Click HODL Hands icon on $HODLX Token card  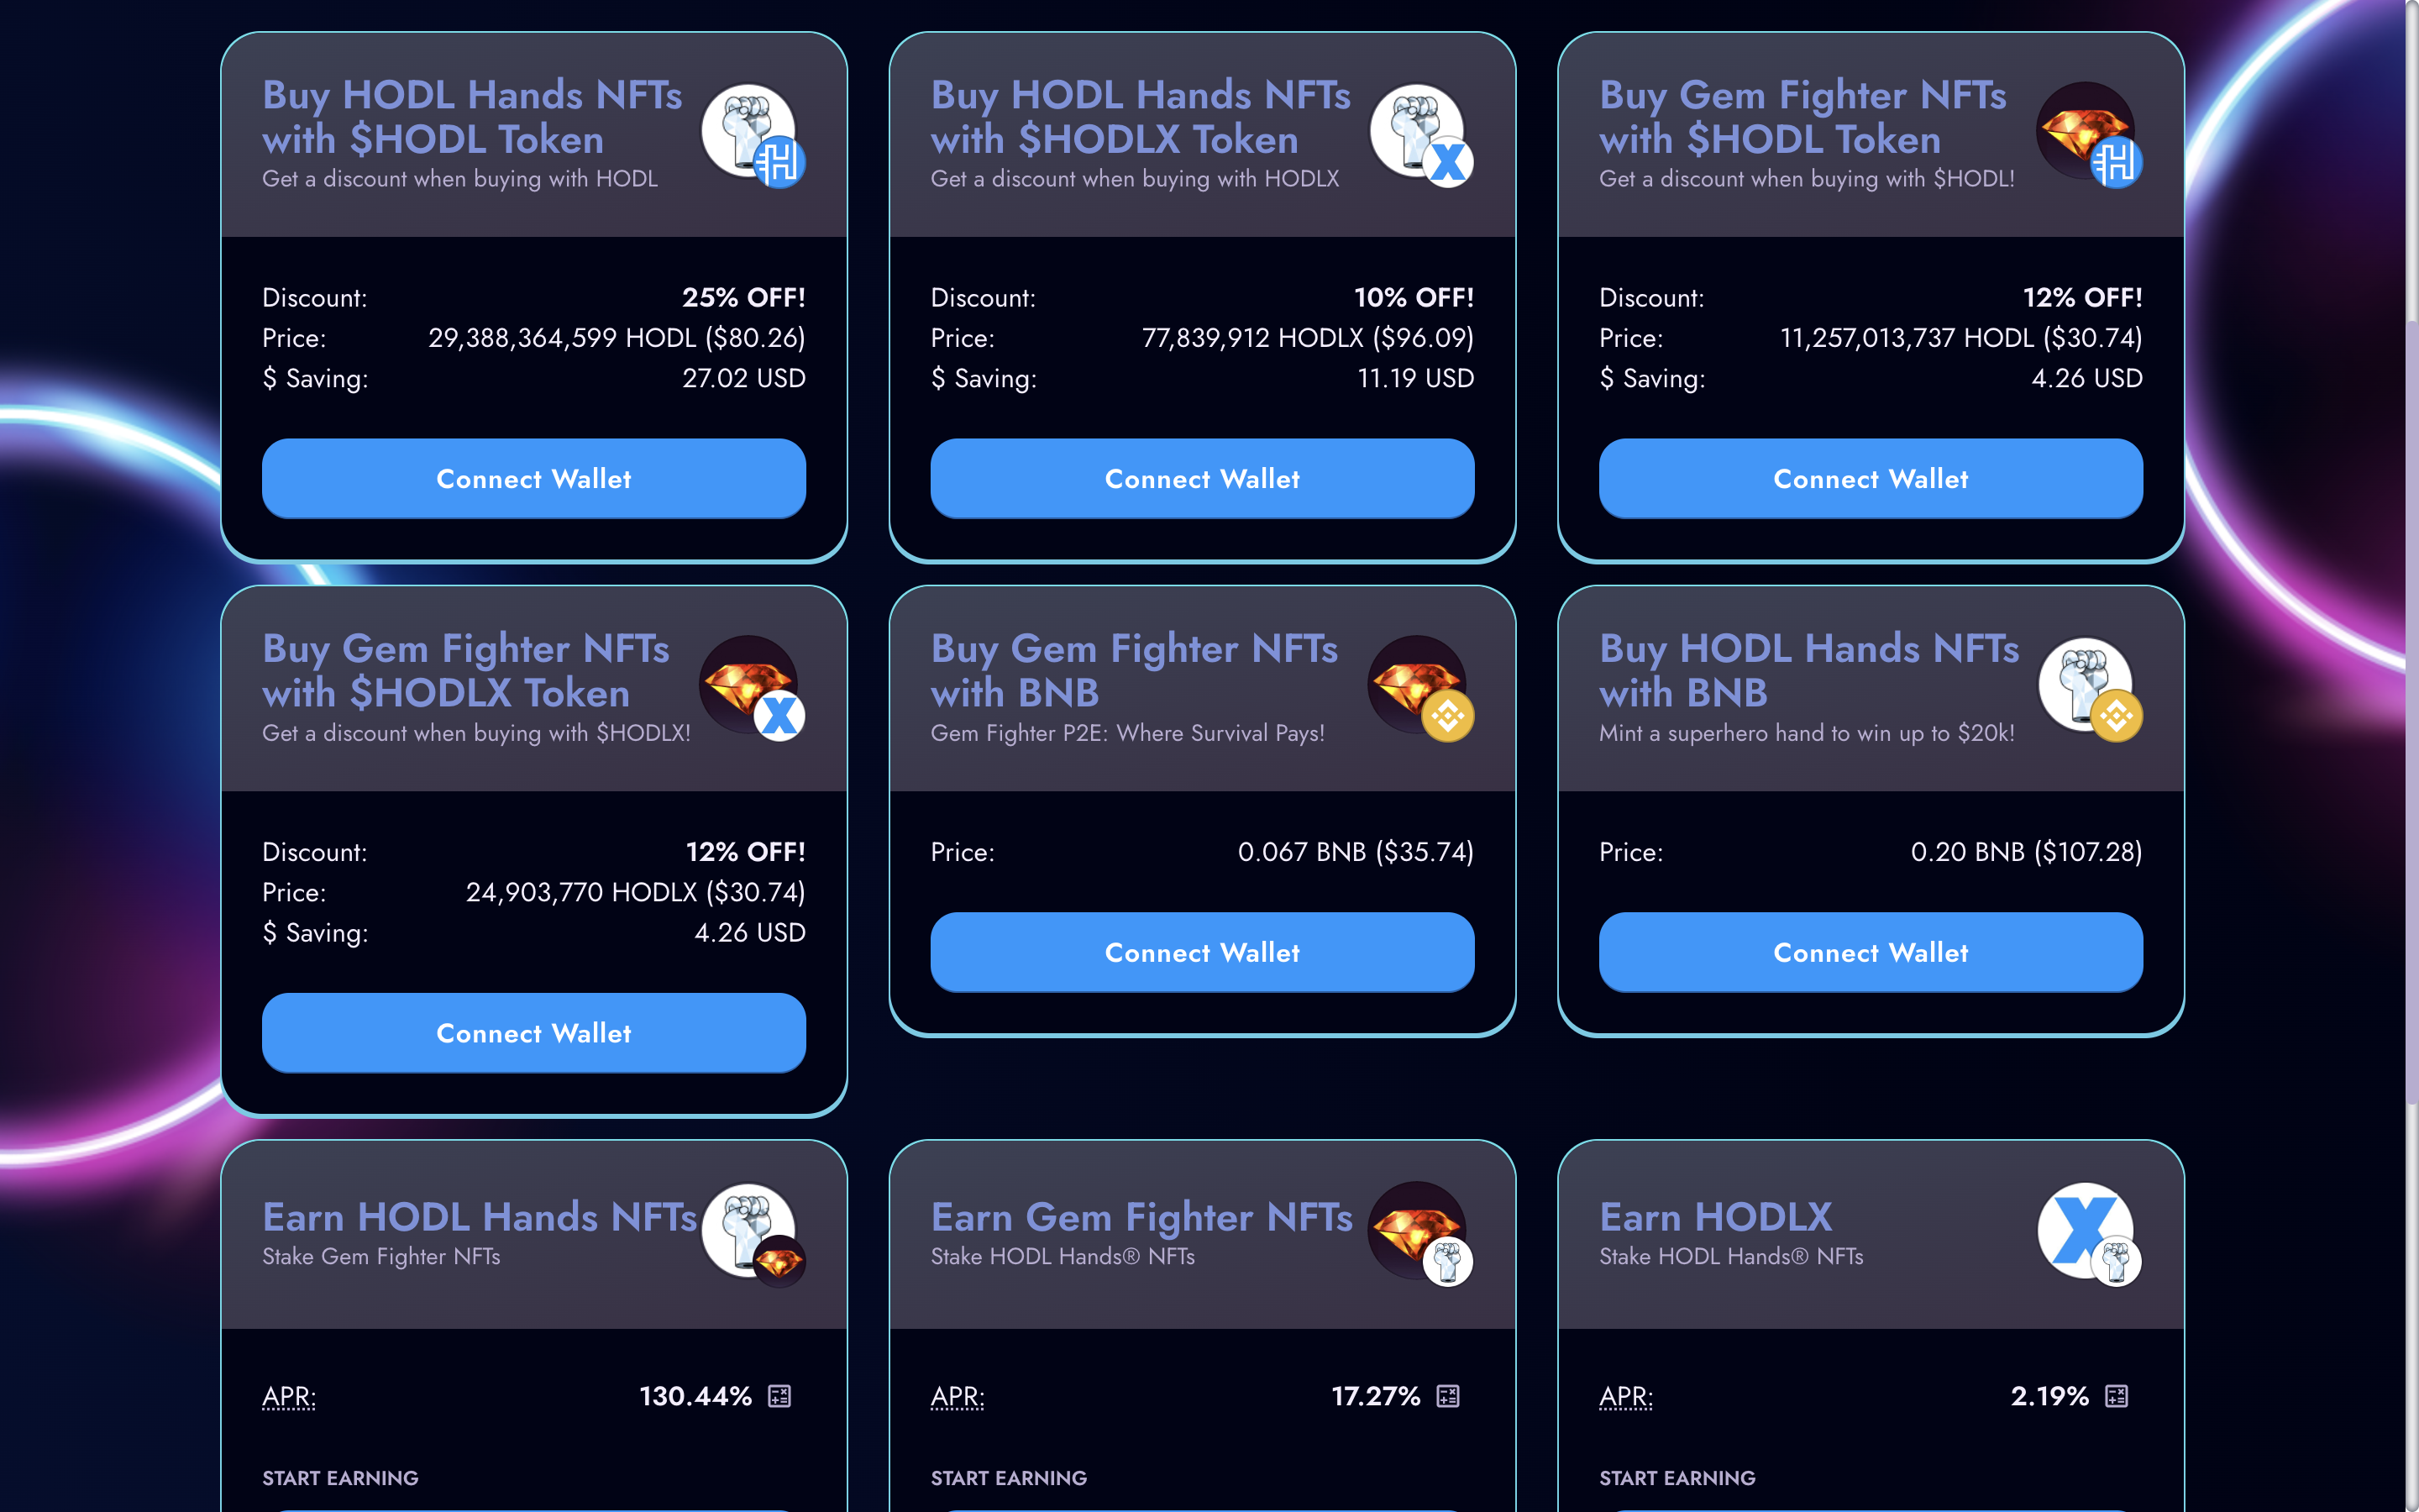click(x=1418, y=131)
